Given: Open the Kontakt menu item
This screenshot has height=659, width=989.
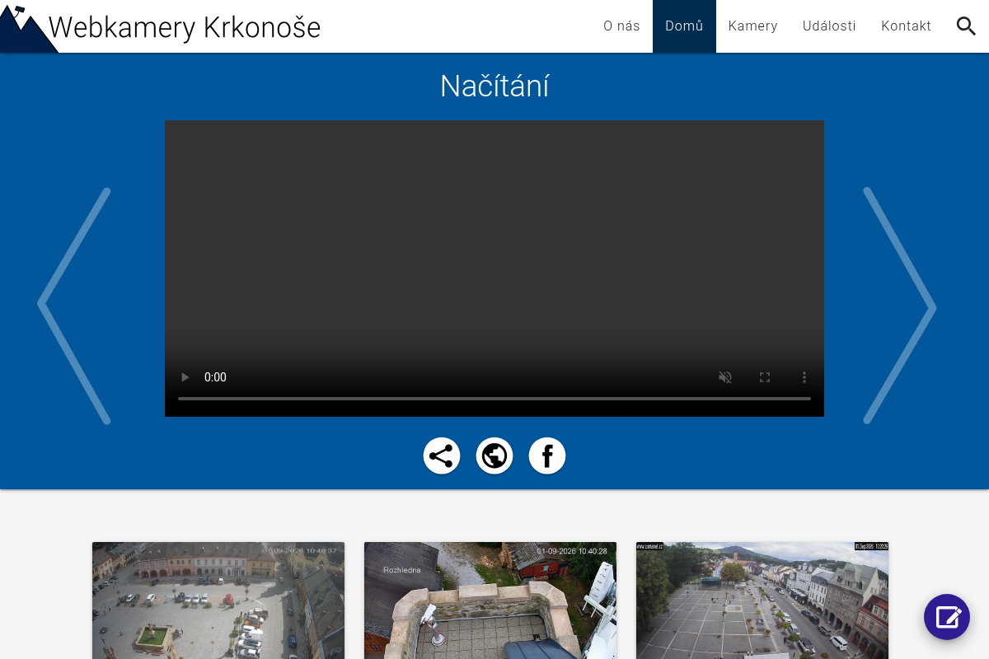Looking at the screenshot, I should click(906, 26).
